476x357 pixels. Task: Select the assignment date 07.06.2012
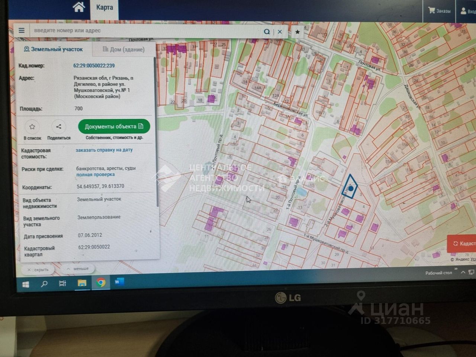pos(90,235)
